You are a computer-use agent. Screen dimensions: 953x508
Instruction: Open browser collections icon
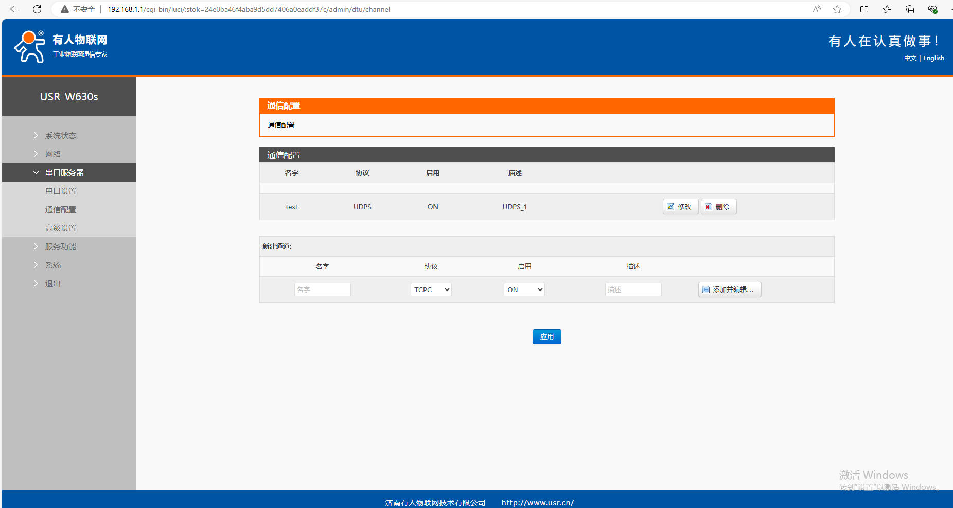point(910,9)
